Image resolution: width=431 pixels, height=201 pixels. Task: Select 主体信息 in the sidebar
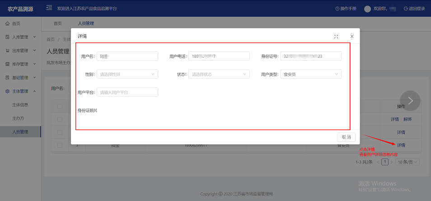[x=20, y=105]
